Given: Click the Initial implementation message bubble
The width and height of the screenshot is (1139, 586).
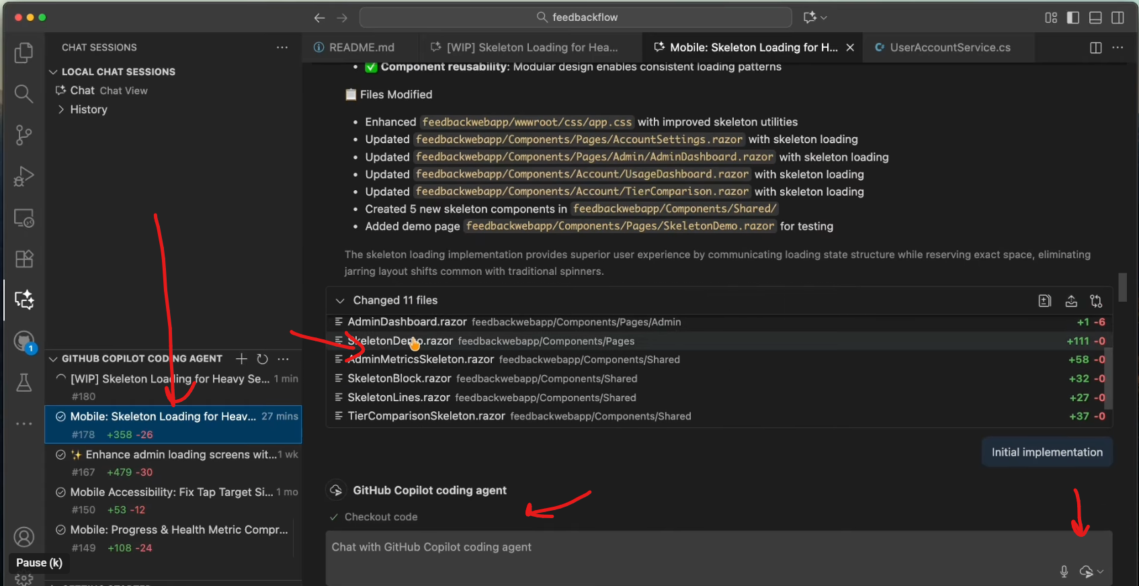Looking at the screenshot, I should pyautogui.click(x=1047, y=452).
